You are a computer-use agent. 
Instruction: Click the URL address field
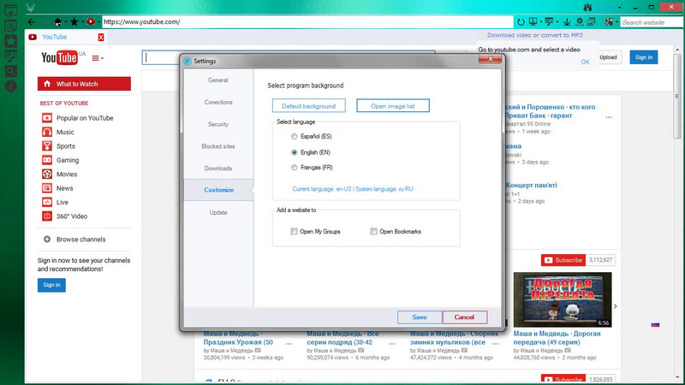(x=307, y=22)
